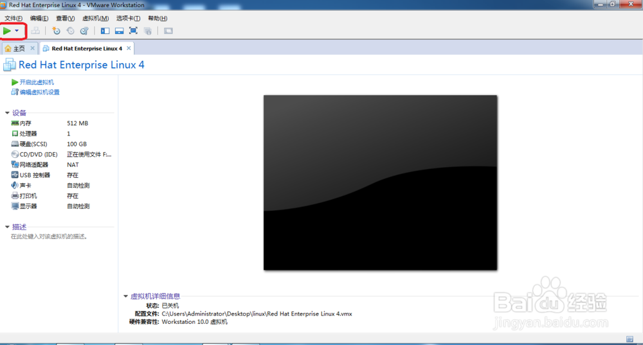Select the 硬盘(SCSI) hard disk icon
This screenshot has width=643, height=345.
pyautogui.click(x=15, y=144)
